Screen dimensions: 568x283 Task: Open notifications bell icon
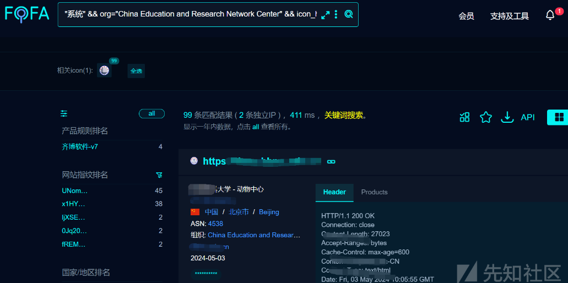point(550,15)
